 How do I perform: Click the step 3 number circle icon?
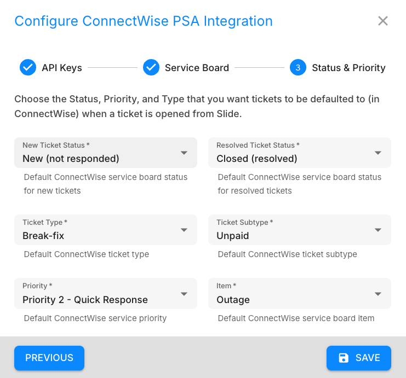pyautogui.click(x=298, y=68)
